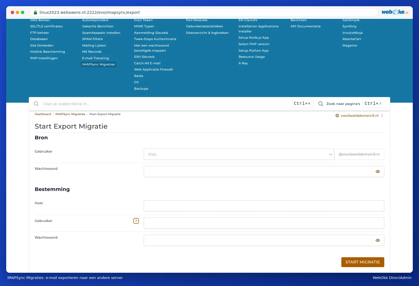Open API Documentatie link
The height and width of the screenshot is (286, 419).
[x=305, y=26]
